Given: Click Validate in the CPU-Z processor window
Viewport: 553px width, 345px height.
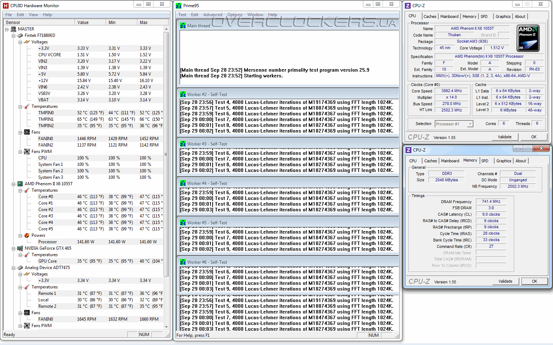Looking at the screenshot, I should [x=505, y=137].
